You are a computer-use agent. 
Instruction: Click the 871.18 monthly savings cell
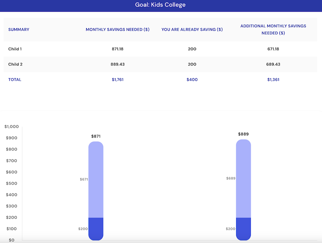(x=118, y=49)
